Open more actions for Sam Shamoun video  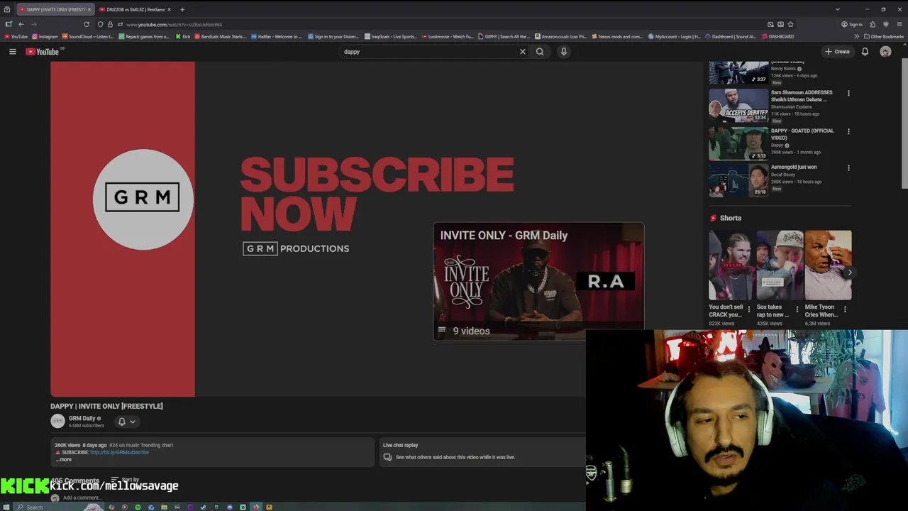point(848,93)
